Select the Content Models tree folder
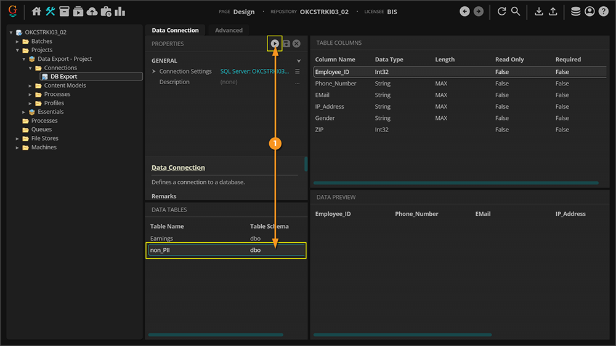 (65, 85)
